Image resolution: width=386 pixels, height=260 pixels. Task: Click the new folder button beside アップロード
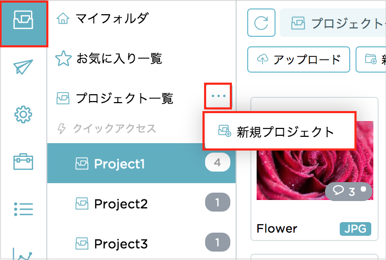[x=371, y=59]
